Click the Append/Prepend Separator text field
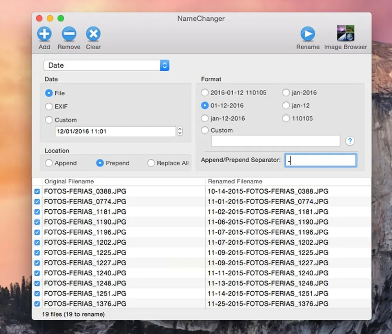 click(x=320, y=160)
